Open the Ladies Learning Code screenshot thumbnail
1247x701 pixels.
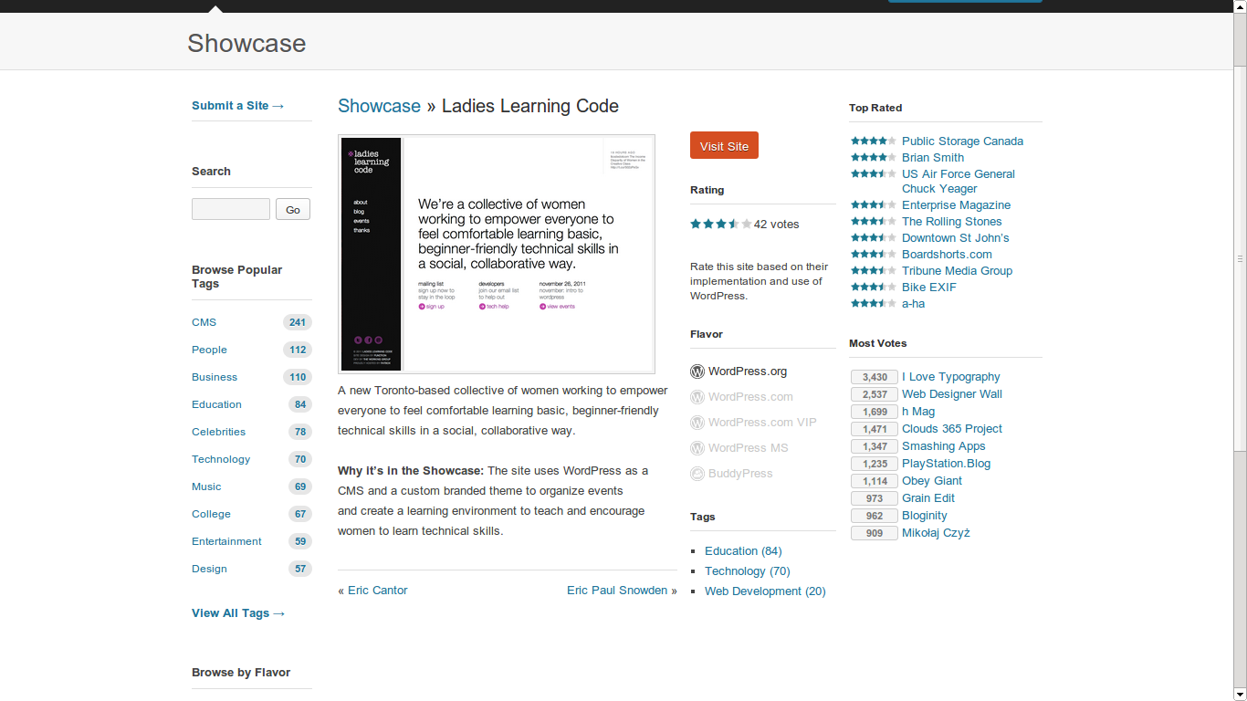pos(497,254)
